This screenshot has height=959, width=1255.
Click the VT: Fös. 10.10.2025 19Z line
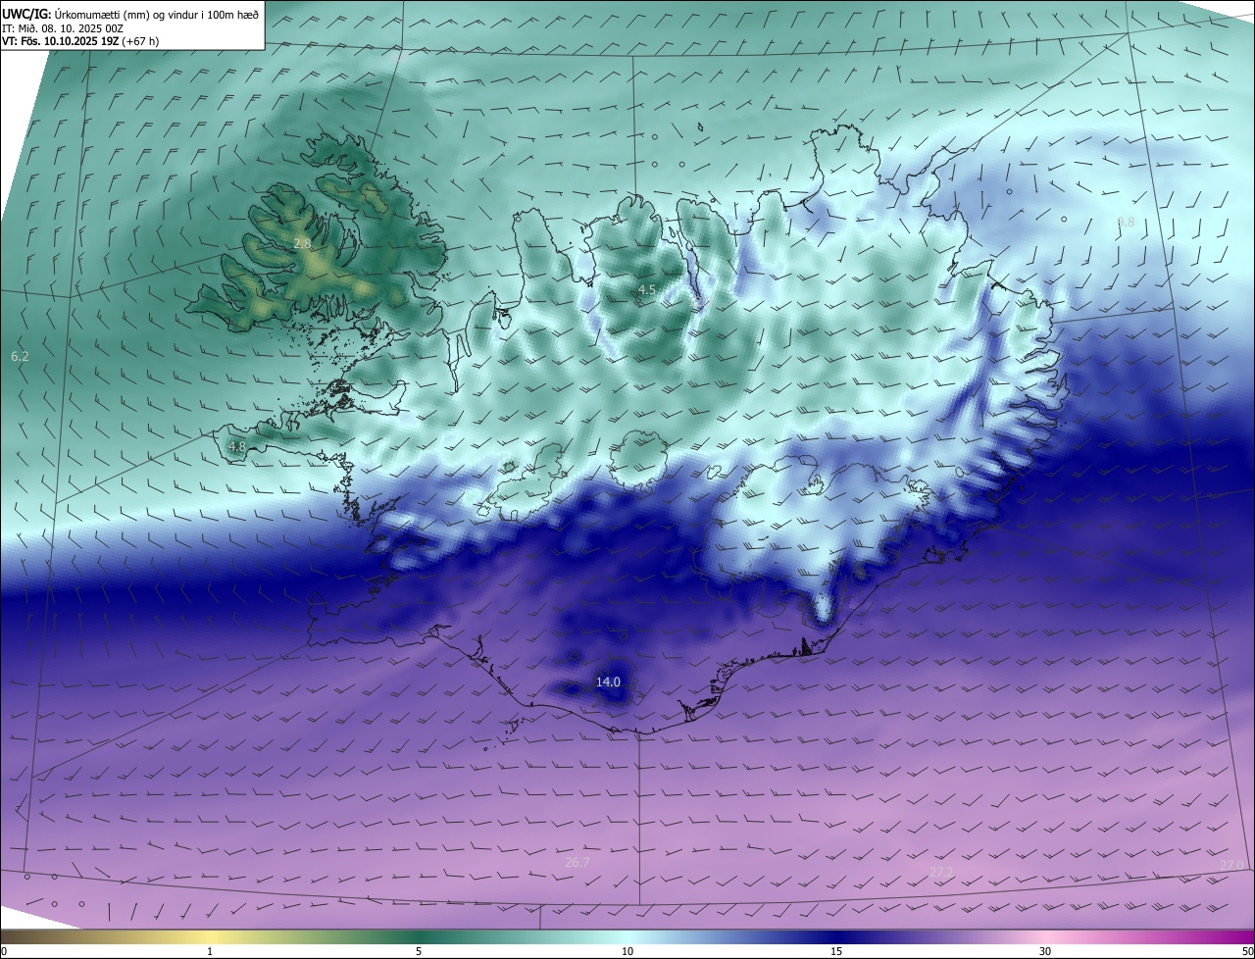coord(80,41)
